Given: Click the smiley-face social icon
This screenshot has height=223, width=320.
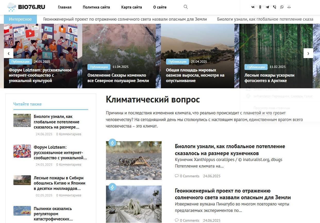Looking at the screenshot, I should click(x=289, y=7).
